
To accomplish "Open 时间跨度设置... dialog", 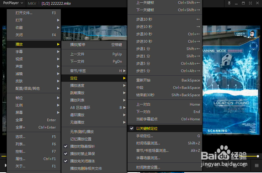I will 165,167.
